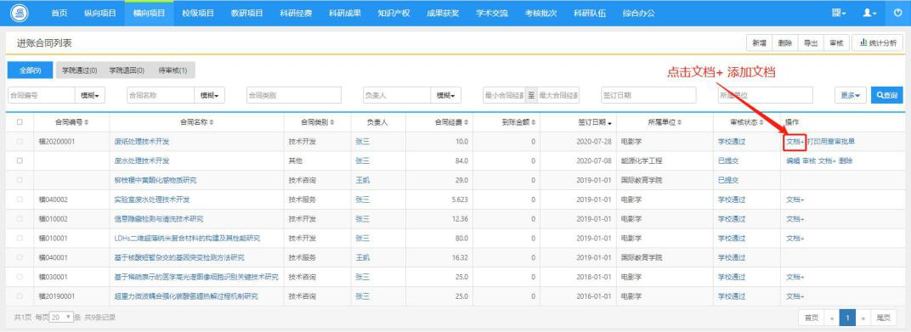Sort by 所属单位 column arrows

(679, 122)
